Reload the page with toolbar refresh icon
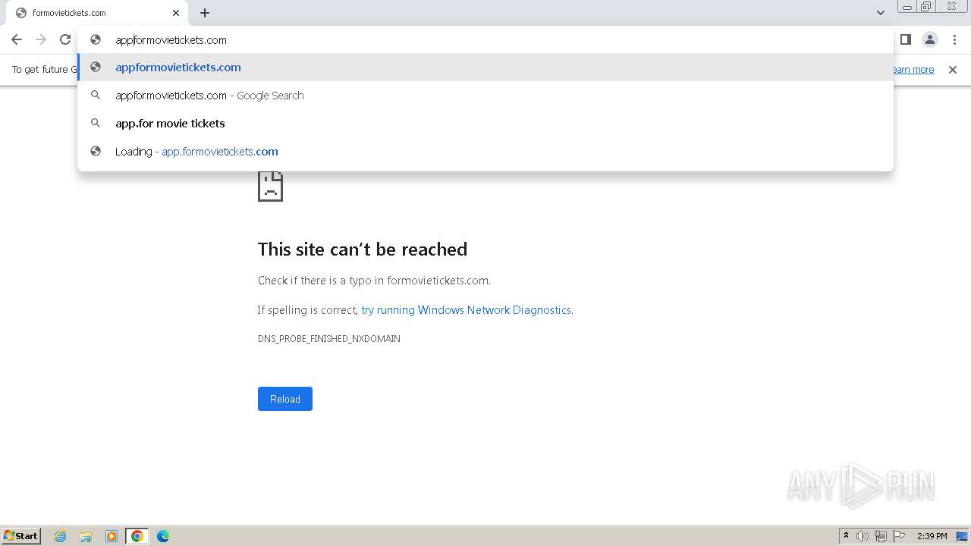This screenshot has height=546, width=971. tap(65, 39)
